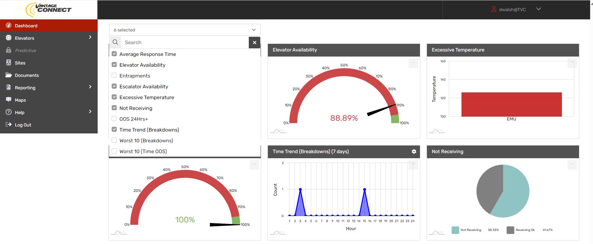Click the widget Search input field
Screen dimensions: 593x244
[185, 42]
